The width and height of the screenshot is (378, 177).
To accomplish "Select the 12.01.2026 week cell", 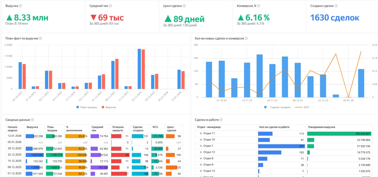I will (15, 136).
